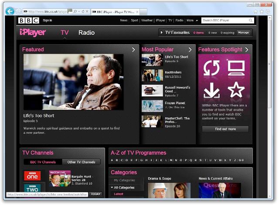Stop loading with the address bar X icon
The image size is (279, 205).
87,11
